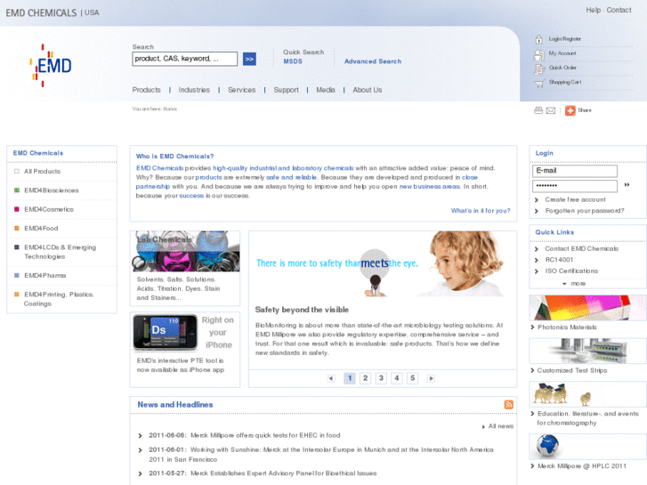The image size is (647, 485).
Task: Click the green EMD4Biosciences bullet icon
Action: click(x=17, y=190)
